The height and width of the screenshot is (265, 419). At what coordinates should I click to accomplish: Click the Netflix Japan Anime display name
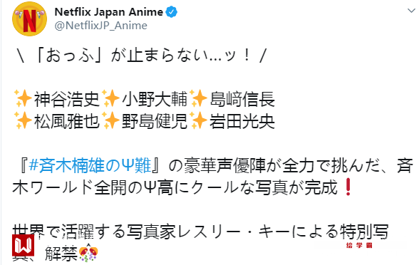(x=109, y=12)
